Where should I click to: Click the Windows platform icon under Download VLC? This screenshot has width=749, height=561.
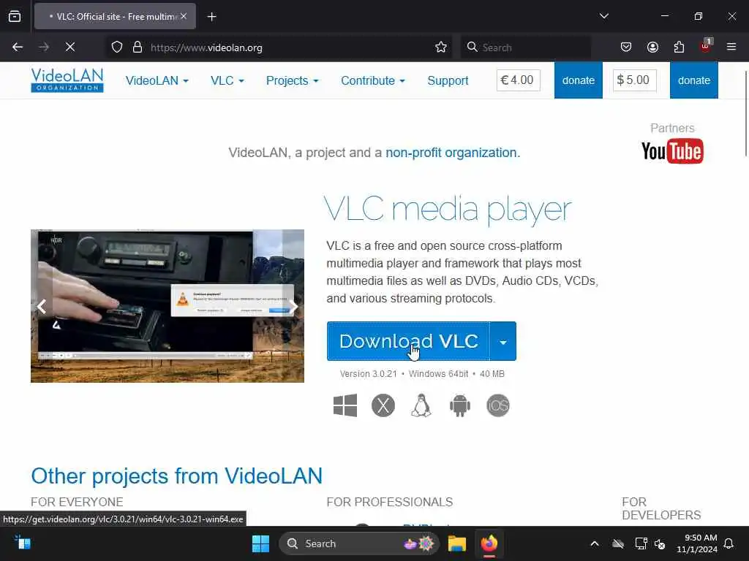coord(345,405)
